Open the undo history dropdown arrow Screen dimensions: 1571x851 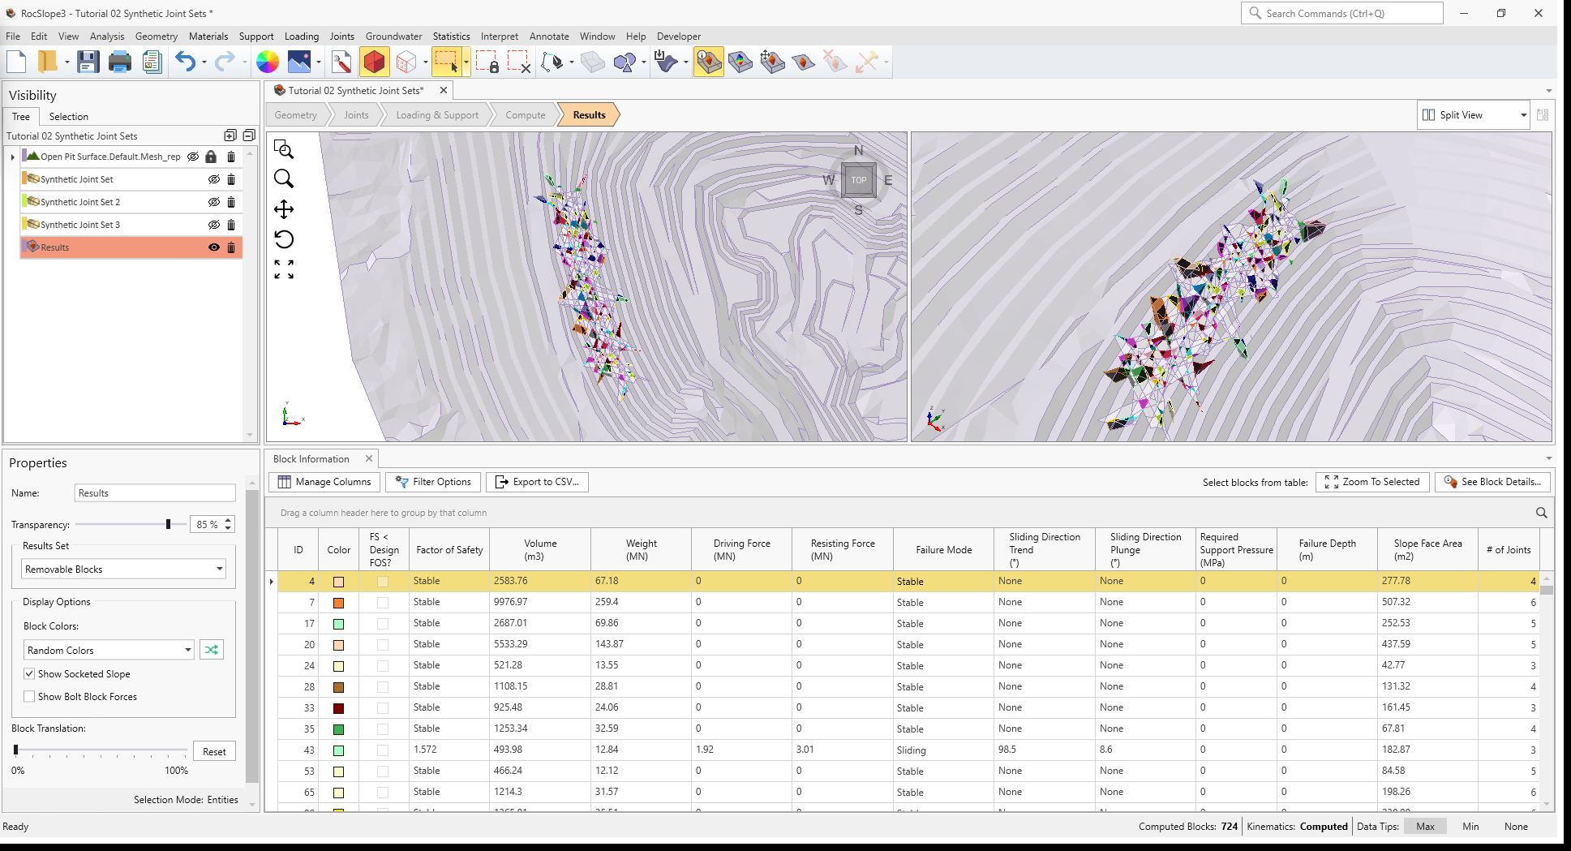204,62
